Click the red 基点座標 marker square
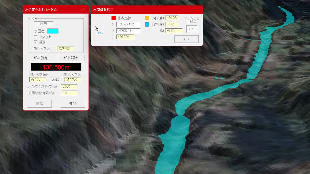This screenshot has height=174, width=310. pyautogui.click(x=113, y=18)
